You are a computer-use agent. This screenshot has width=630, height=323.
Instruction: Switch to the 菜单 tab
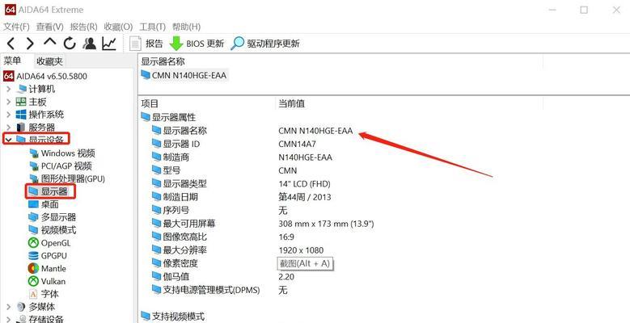pyautogui.click(x=12, y=61)
